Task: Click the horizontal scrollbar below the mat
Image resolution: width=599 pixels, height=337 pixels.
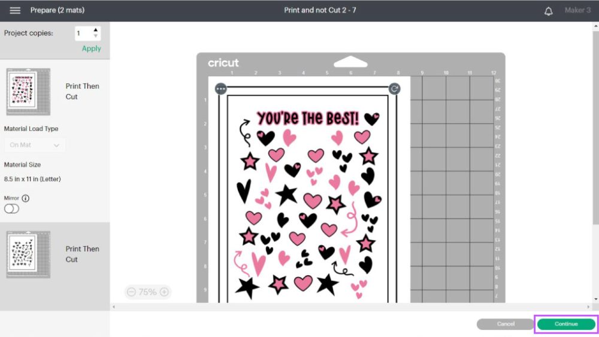Action: (x=350, y=307)
